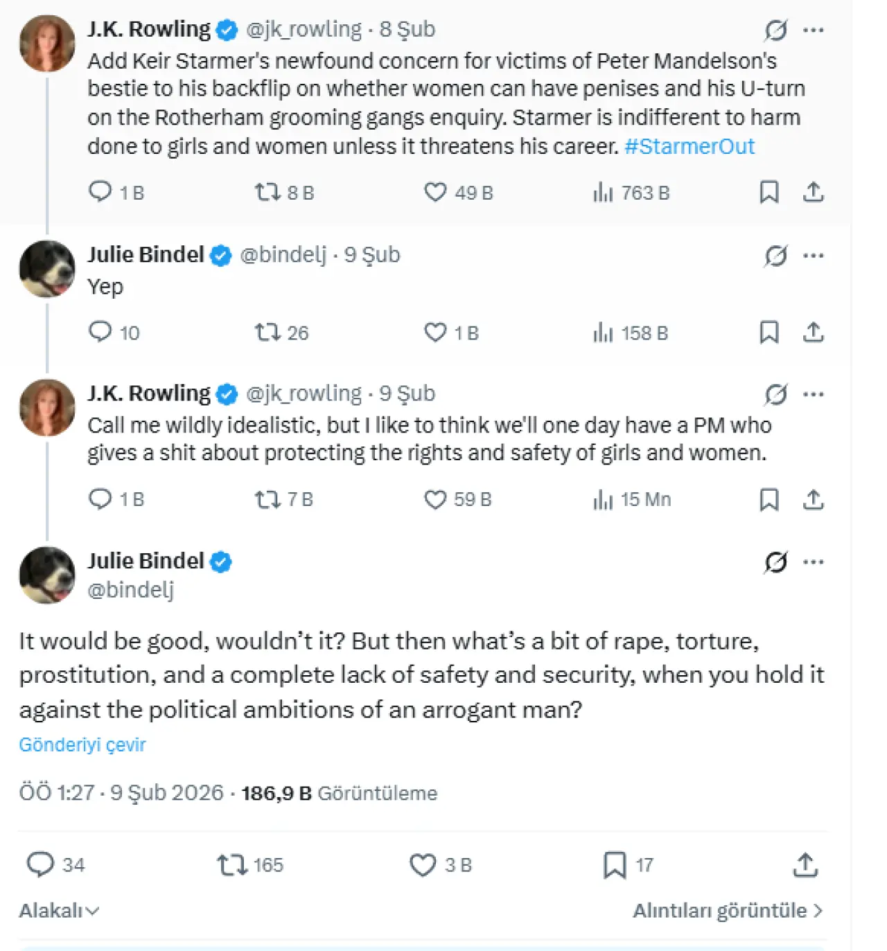Reply to the main post with 34 replies
This screenshot has width=887, height=951.
pos(40,864)
